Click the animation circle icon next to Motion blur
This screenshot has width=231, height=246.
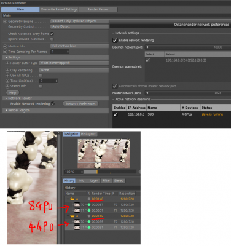pyautogui.click(x=5, y=46)
